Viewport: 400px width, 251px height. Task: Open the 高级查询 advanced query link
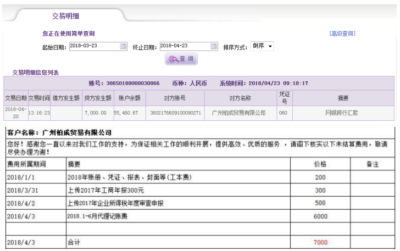click(342, 34)
